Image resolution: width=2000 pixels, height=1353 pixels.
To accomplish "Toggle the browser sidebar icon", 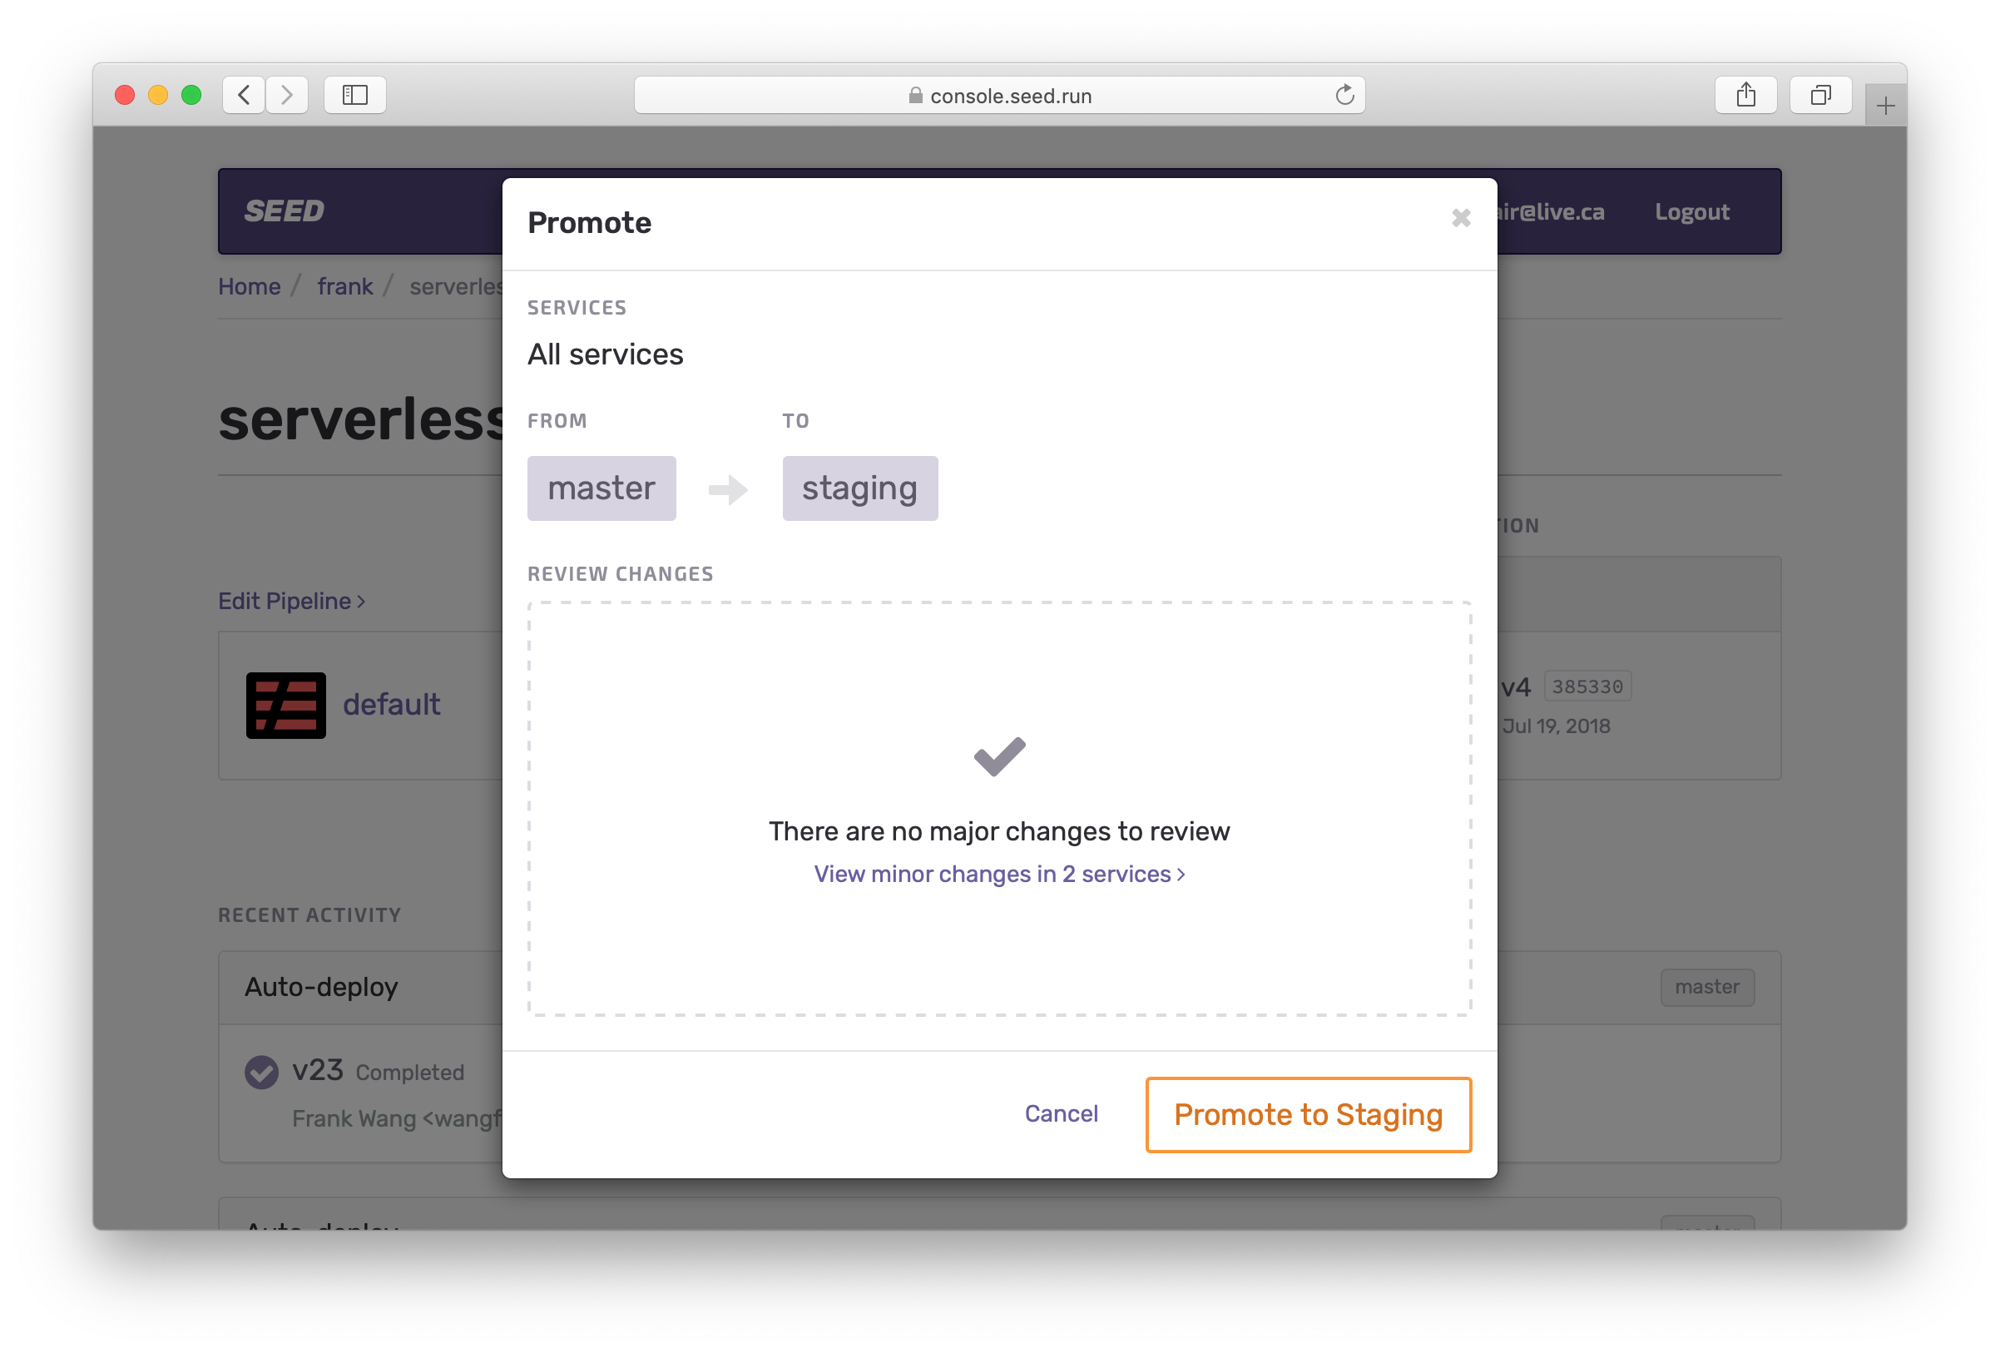I will [354, 95].
